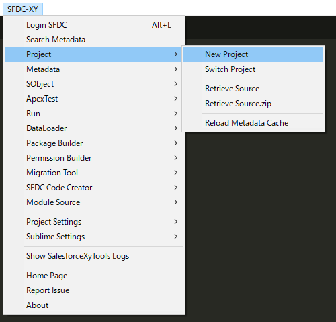Image resolution: width=336 pixels, height=322 pixels.
Task: Click New Project in the submenu
Action: [x=253, y=54]
